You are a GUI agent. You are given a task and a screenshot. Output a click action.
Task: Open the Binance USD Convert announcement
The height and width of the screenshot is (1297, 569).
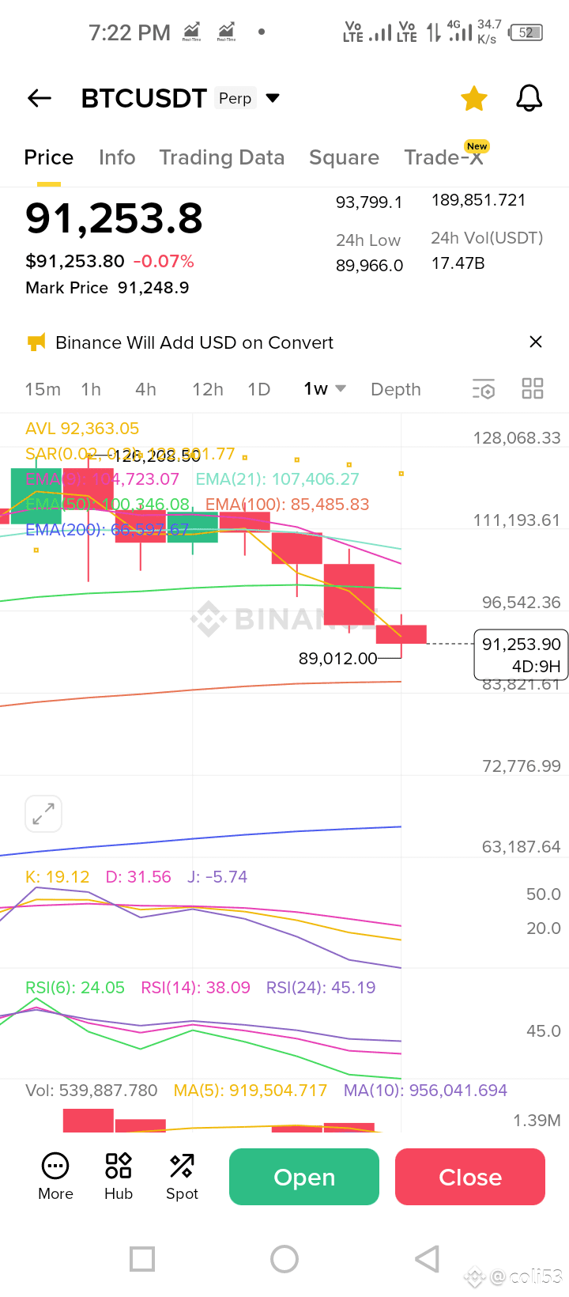[194, 342]
